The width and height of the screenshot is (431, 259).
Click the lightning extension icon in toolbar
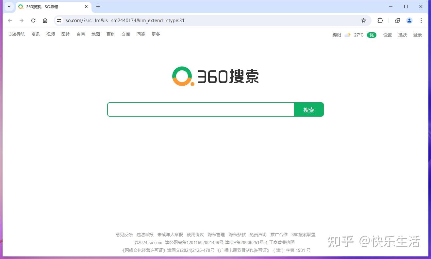398,21
